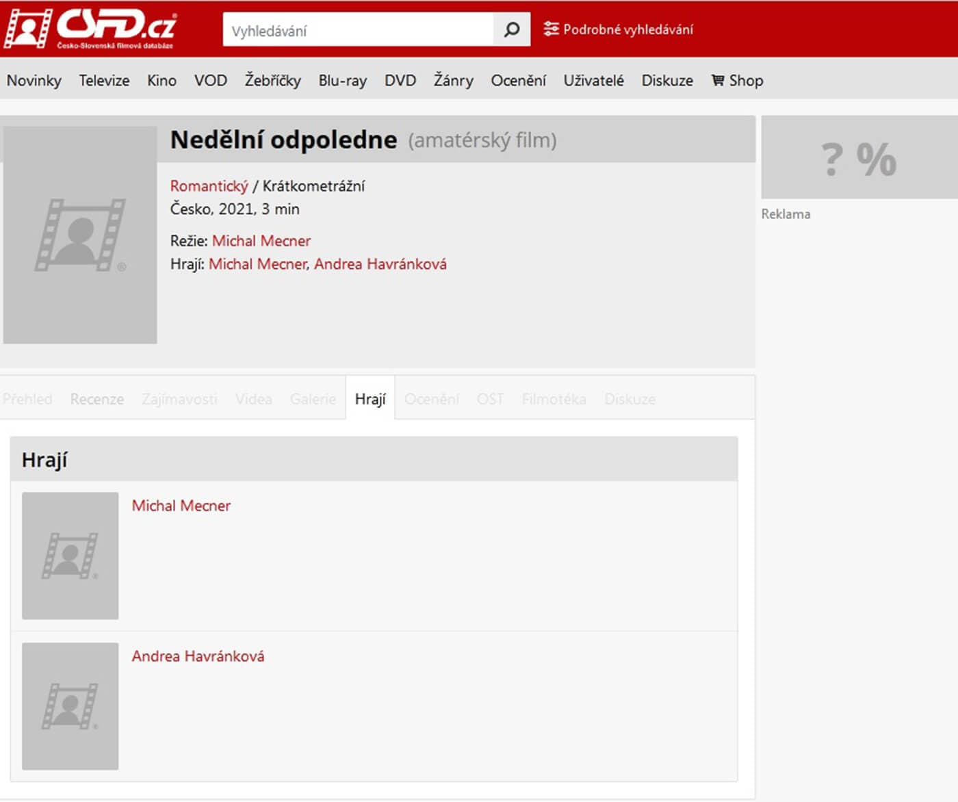This screenshot has width=958, height=802.
Task: Click the Hrají section heading
Action: tap(44, 460)
